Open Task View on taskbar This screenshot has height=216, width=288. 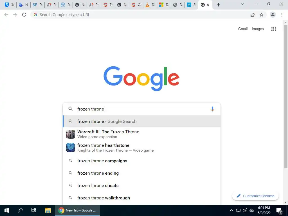tap(34, 210)
